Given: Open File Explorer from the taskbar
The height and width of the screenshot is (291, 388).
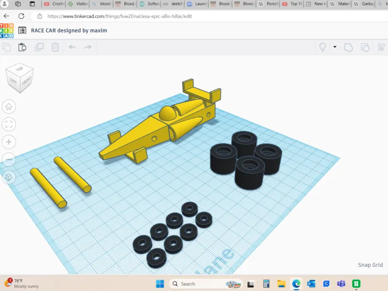Looking at the screenshot, I should (x=281, y=284).
